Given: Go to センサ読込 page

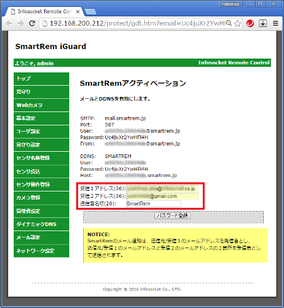Looking at the screenshot, I should tap(42, 171).
